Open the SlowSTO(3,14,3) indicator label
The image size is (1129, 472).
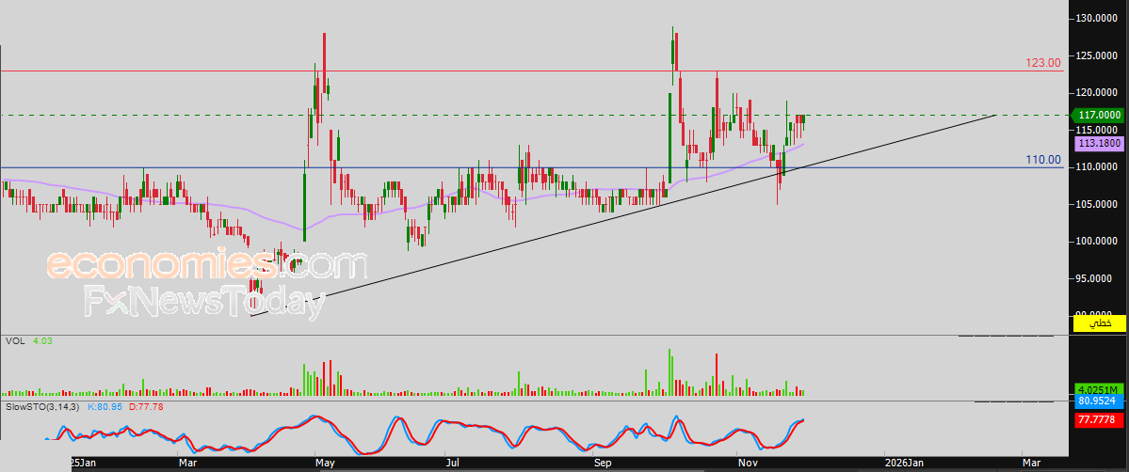43,407
